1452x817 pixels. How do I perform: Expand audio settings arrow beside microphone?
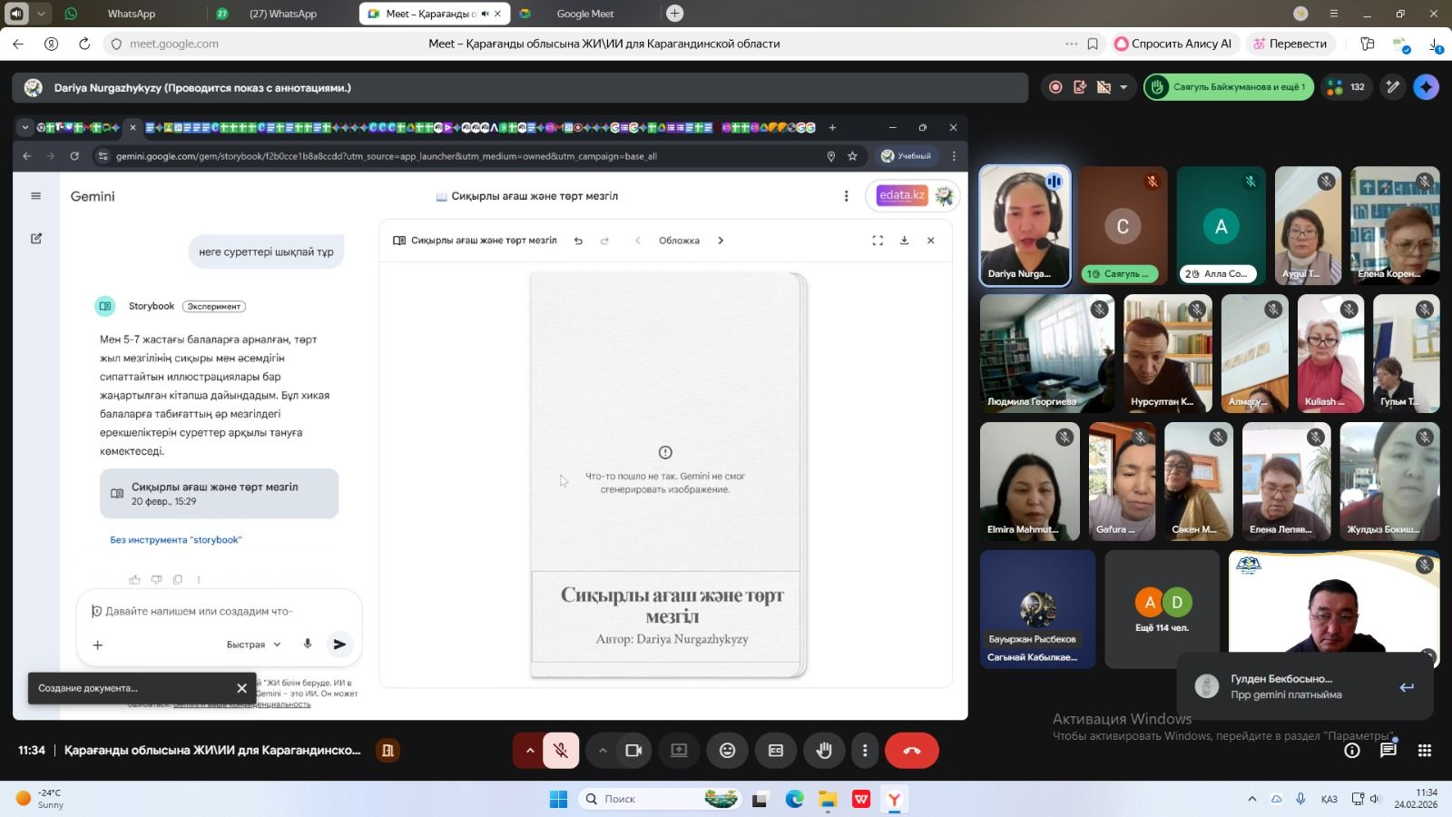coord(529,751)
